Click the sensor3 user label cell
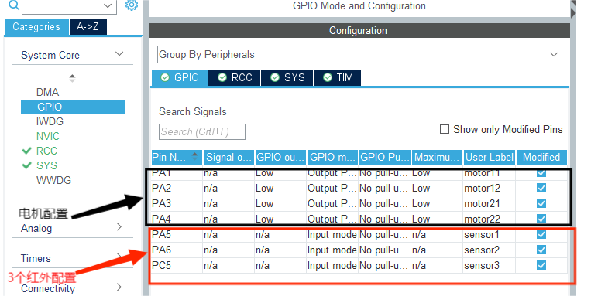 coord(490,265)
